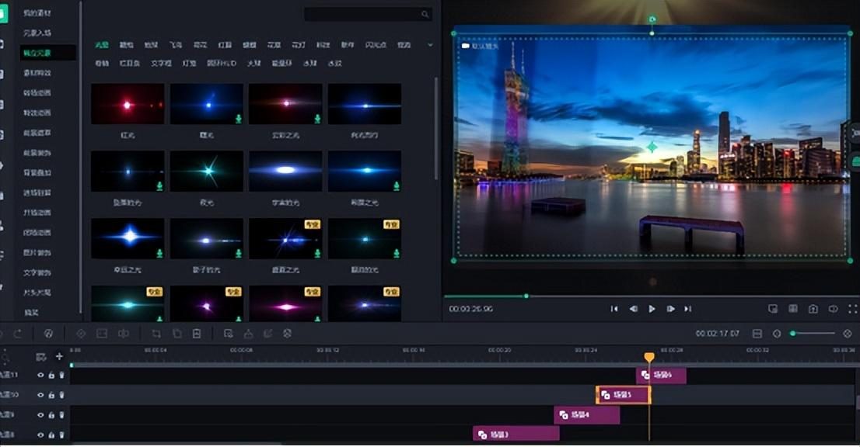The width and height of the screenshot is (860, 447).
Task: Click the rotate handle above the preview frame
Action: click(x=652, y=19)
